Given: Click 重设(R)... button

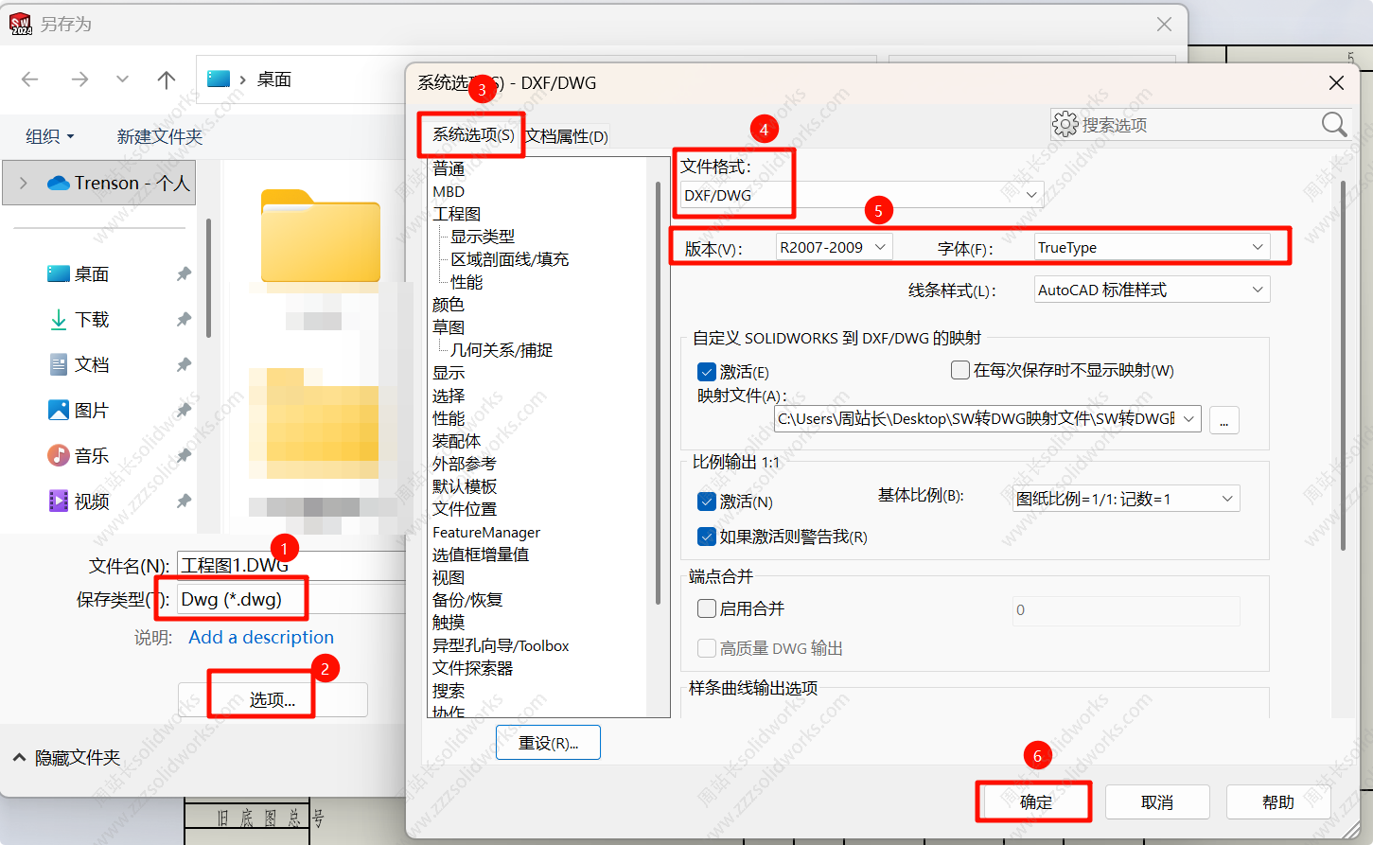Looking at the screenshot, I should point(548,743).
